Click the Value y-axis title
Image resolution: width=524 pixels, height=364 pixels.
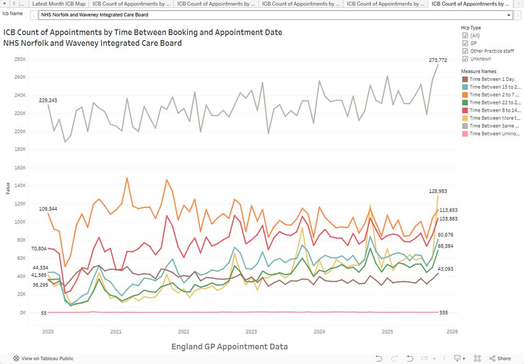tap(8, 189)
